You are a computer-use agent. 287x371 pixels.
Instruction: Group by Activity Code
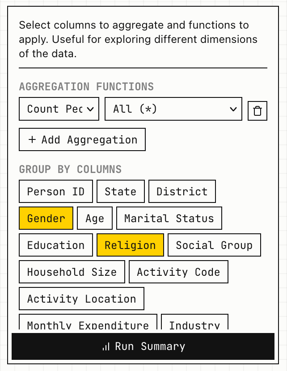[x=178, y=272]
